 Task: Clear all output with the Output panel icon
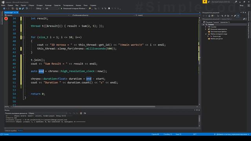tap(81, 113)
